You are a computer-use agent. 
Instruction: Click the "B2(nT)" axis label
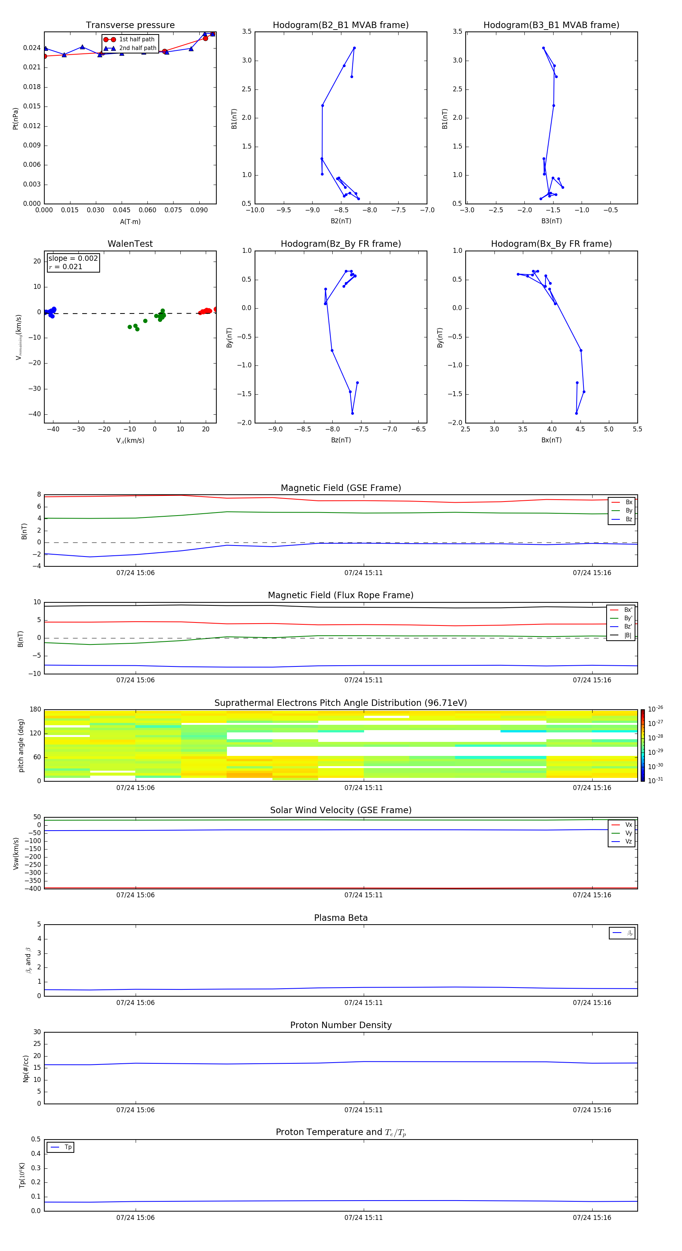(x=341, y=221)
